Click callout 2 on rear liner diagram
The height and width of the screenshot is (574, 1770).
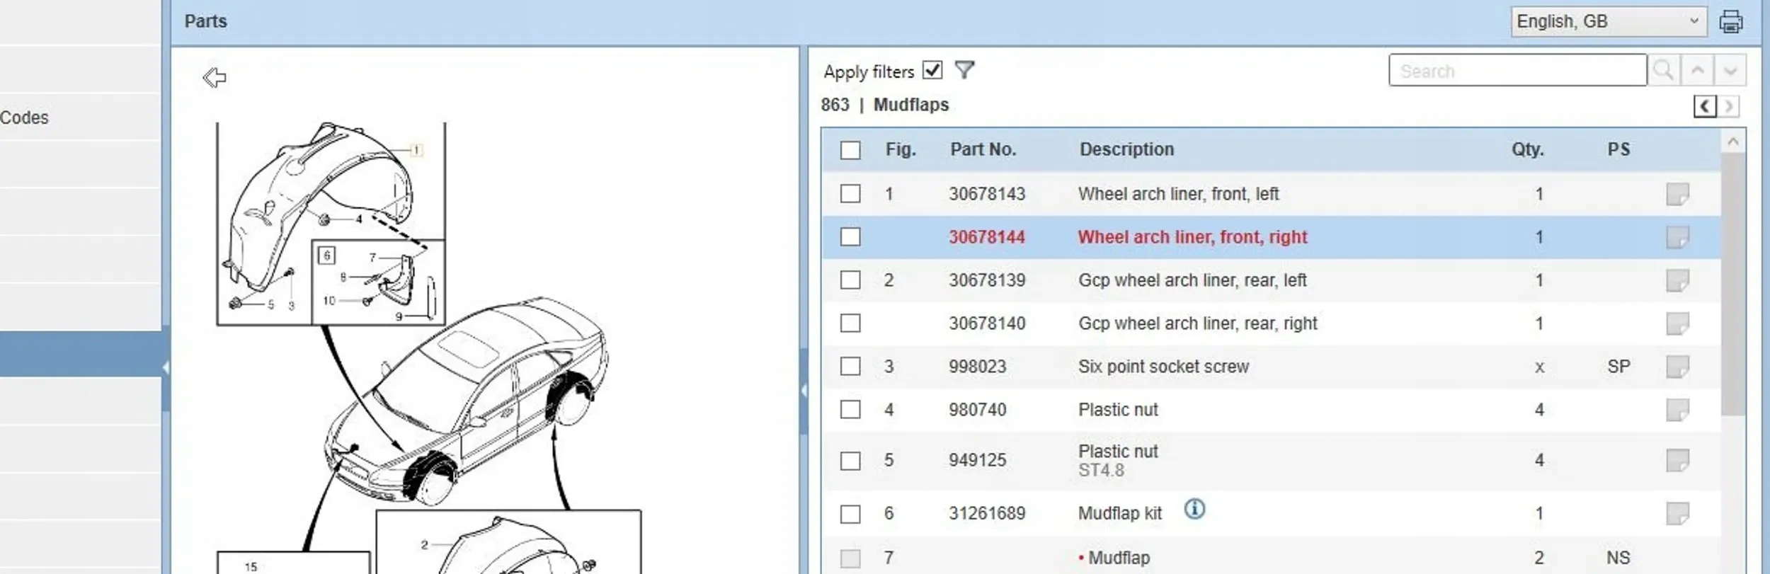point(424,545)
